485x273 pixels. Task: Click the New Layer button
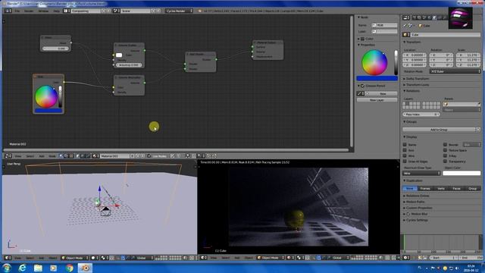pyautogui.click(x=377, y=100)
